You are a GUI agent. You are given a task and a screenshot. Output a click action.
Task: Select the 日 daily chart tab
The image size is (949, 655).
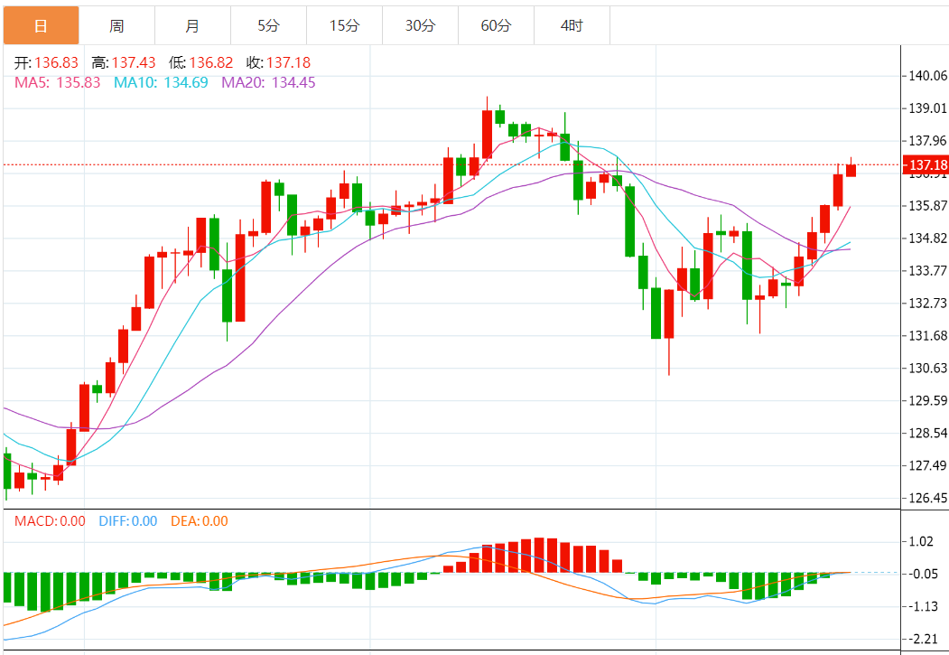point(42,25)
